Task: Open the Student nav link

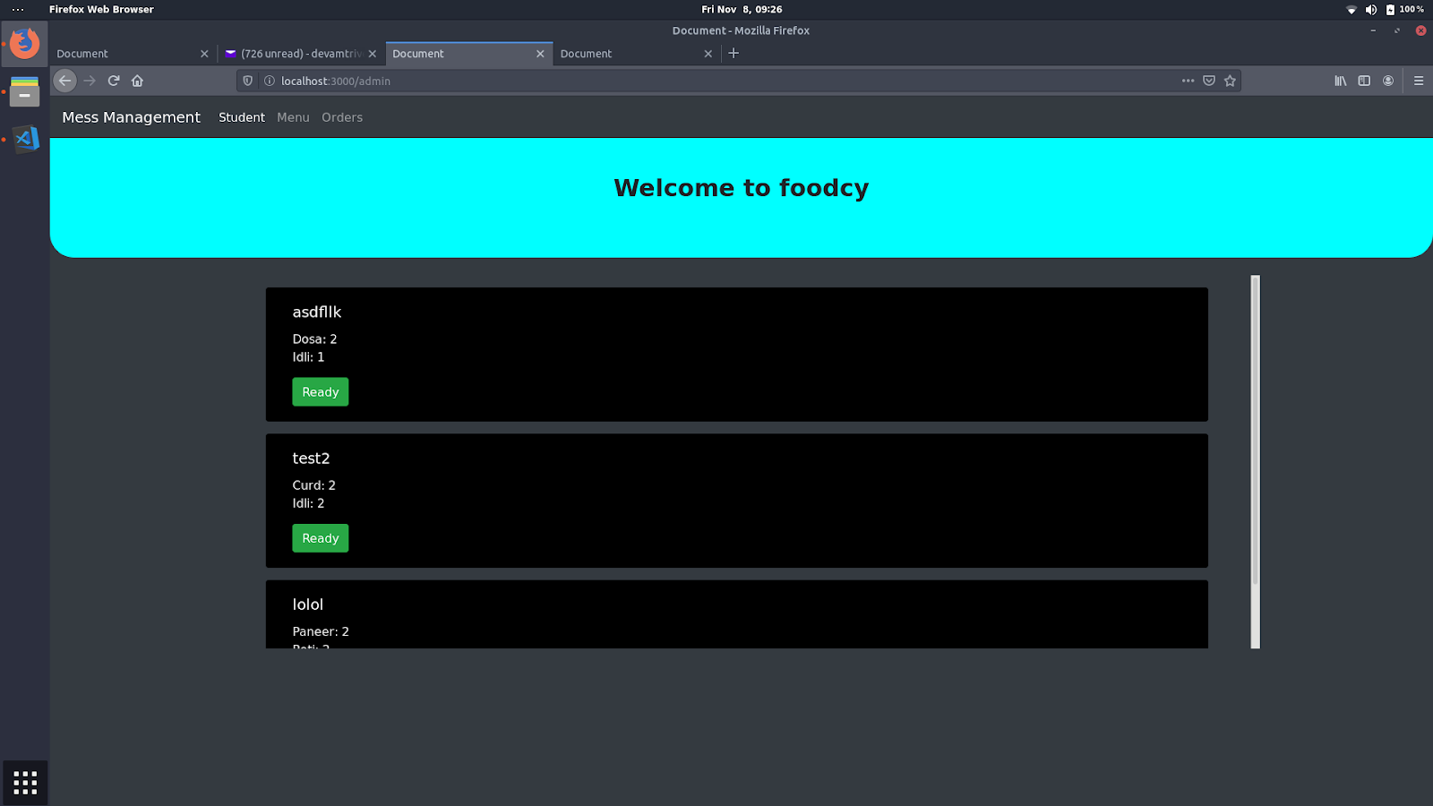Action: pos(242,117)
